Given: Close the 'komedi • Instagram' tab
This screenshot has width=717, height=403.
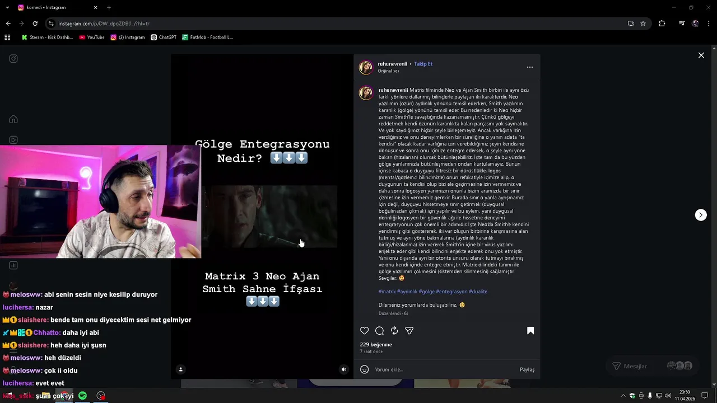Looking at the screenshot, I should (x=95, y=7).
